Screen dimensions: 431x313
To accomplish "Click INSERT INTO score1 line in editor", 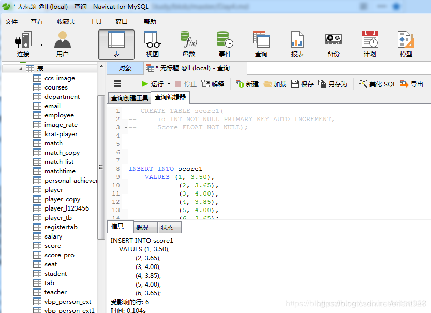I will coord(166,169).
